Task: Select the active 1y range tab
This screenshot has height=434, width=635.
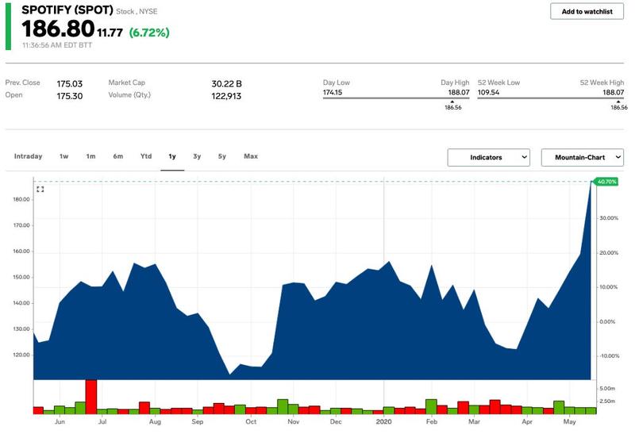Action: tap(172, 156)
